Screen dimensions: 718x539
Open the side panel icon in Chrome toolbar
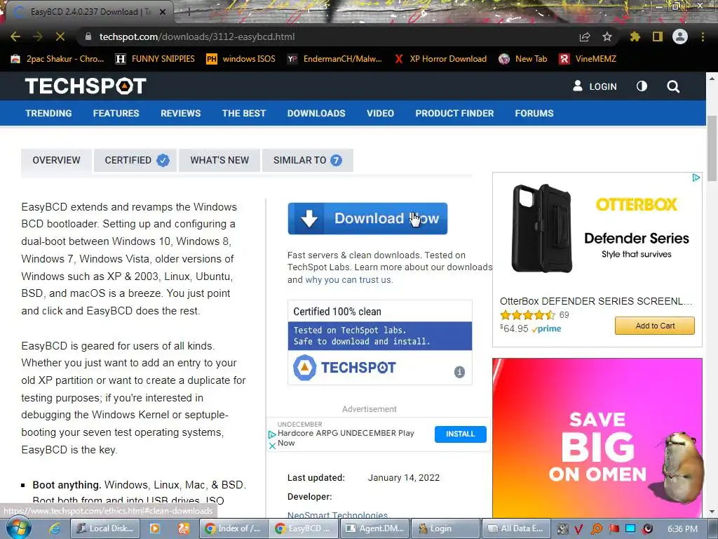click(x=658, y=36)
